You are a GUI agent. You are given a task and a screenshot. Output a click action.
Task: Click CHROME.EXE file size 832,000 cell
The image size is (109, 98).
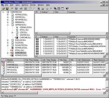pos(64,67)
